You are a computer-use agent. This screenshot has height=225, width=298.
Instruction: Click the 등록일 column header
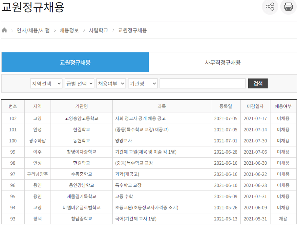pos(226,106)
